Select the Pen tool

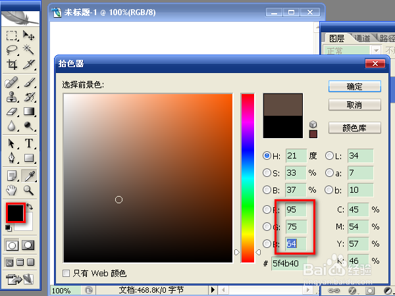point(12,158)
